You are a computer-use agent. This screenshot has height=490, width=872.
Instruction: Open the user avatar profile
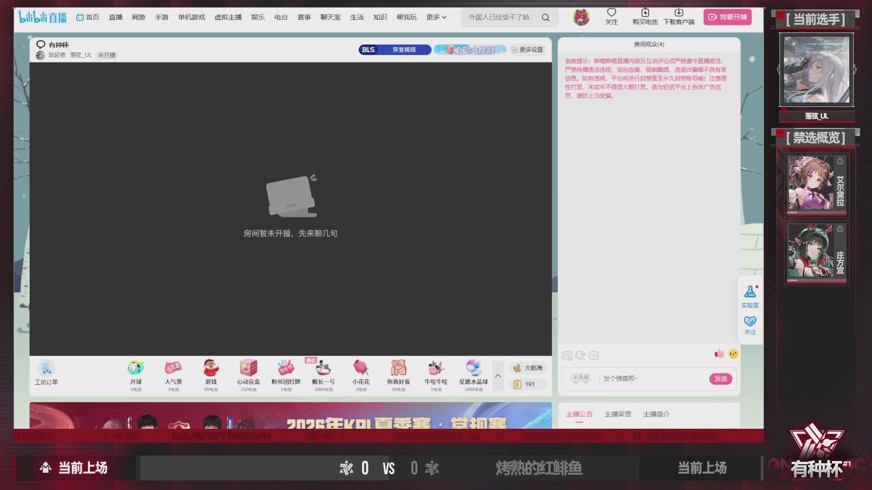point(581,17)
